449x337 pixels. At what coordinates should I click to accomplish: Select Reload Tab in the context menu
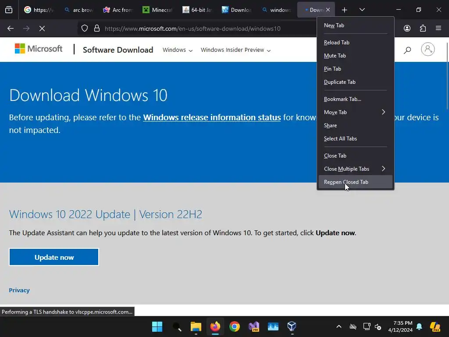coord(355,43)
